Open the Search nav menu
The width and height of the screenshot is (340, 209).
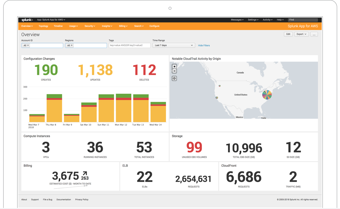point(139,26)
